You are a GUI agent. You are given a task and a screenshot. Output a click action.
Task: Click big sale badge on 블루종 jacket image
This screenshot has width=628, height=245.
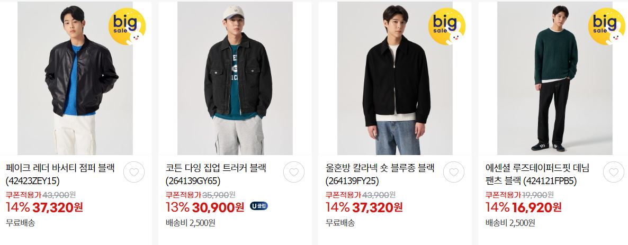tap(447, 26)
